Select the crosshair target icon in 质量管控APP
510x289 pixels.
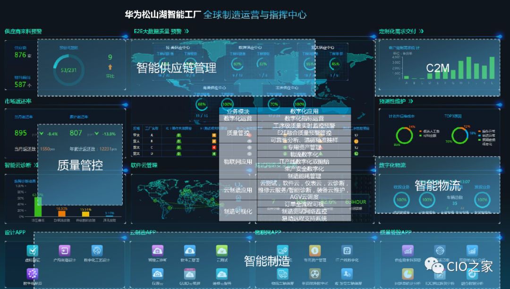[x=440, y=251]
